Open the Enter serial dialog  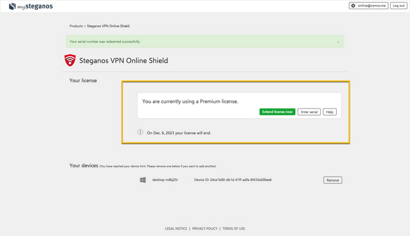point(309,112)
